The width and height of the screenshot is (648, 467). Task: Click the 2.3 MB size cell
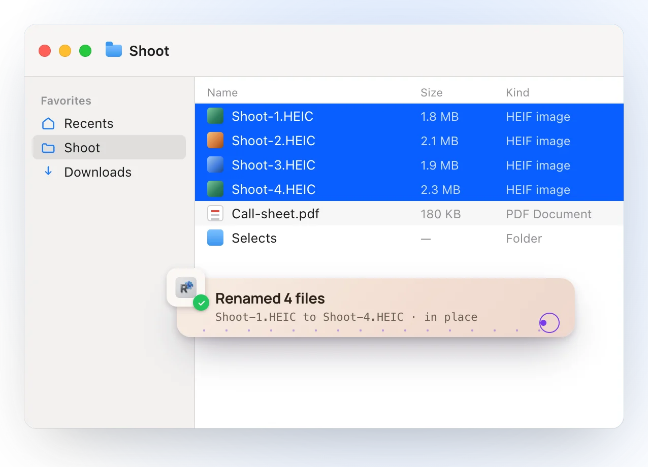click(x=440, y=190)
